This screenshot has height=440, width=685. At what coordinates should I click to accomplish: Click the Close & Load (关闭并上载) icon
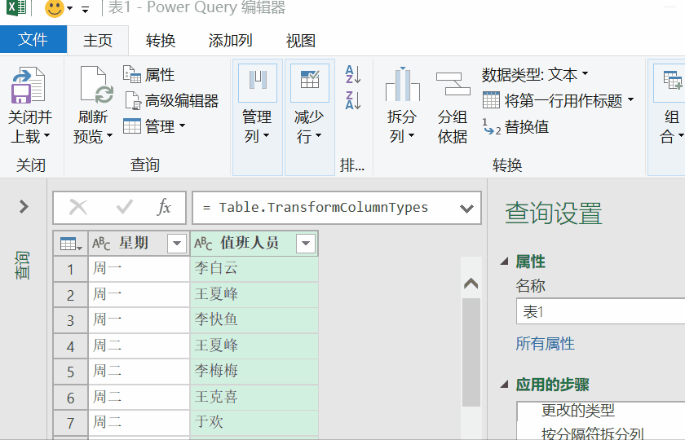tap(28, 85)
